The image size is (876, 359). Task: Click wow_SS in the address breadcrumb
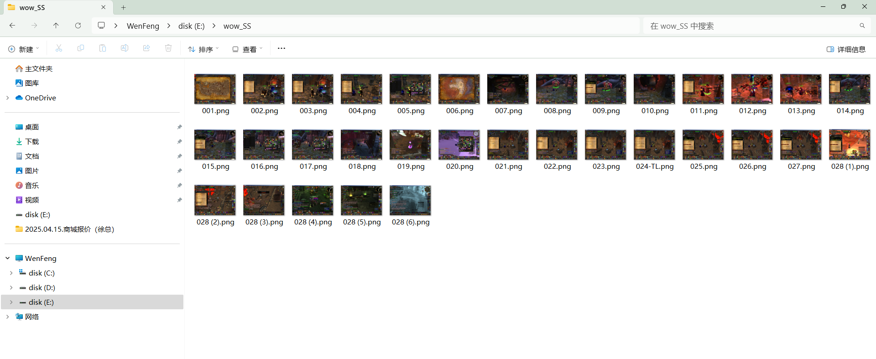(x=237, y=26)
